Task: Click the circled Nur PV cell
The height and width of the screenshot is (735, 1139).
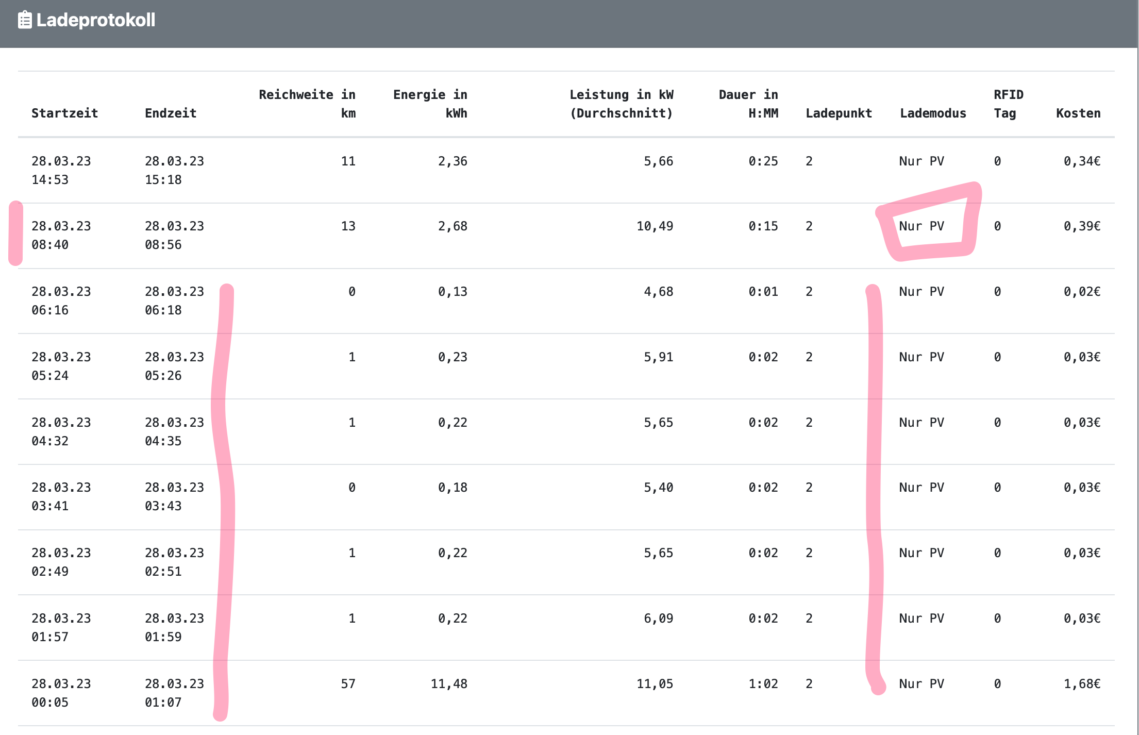Action: click(x=922, y=226)
